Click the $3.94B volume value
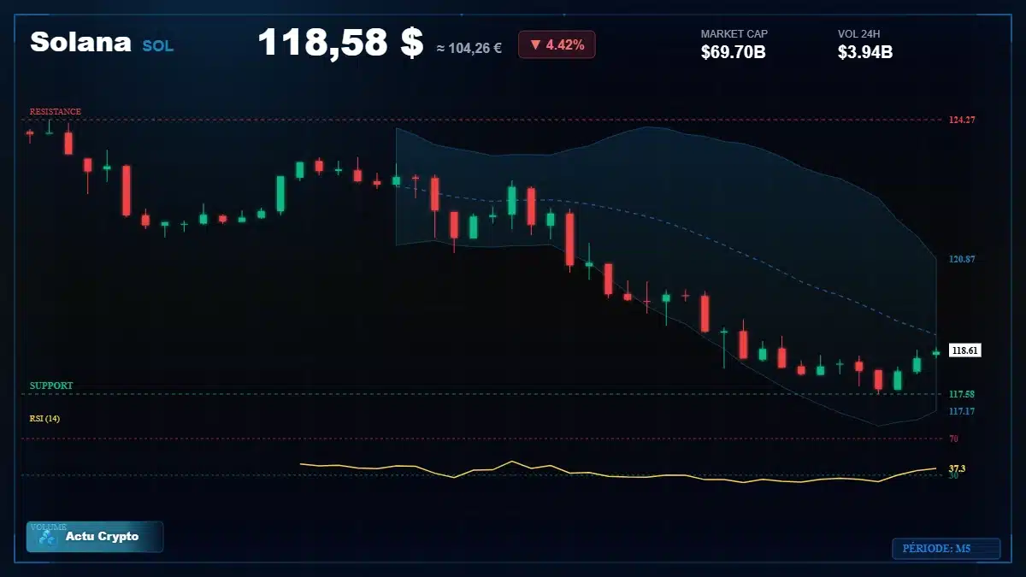1026x577 pixels. coord(865,52)
